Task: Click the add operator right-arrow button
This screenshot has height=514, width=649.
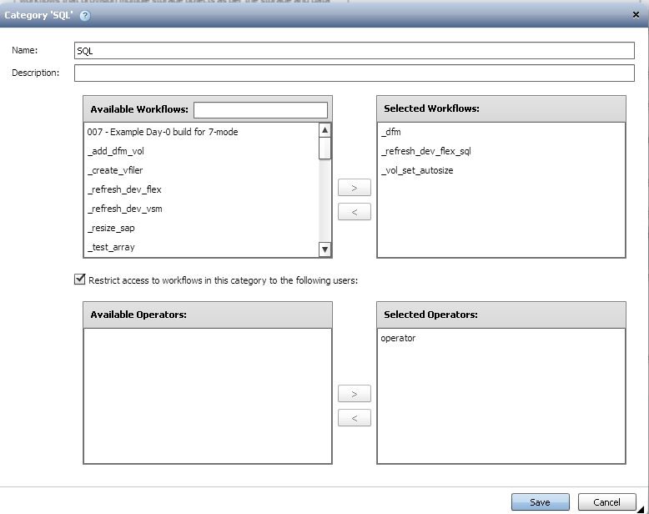Action: [x=355, y=394]
